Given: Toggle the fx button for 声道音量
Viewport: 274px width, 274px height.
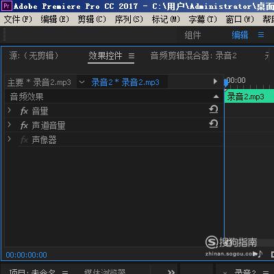Looking at the screenshot, I should (x=24, y=125).
